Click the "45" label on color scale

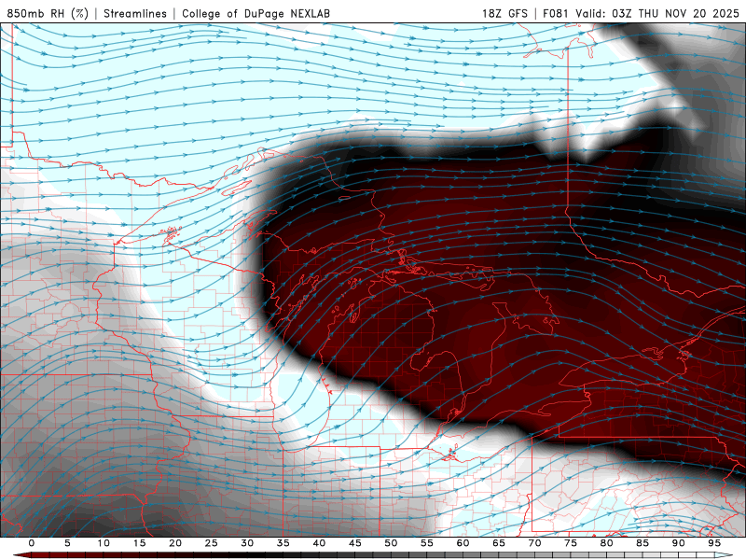355,543
